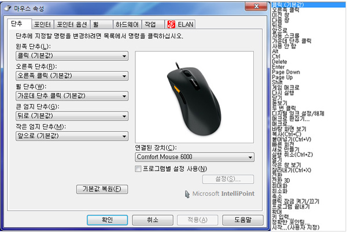Open the 연결된 장치 Comfort Mouse 6000 dropdown
The image size is (347, 233).
click(194, 157)
